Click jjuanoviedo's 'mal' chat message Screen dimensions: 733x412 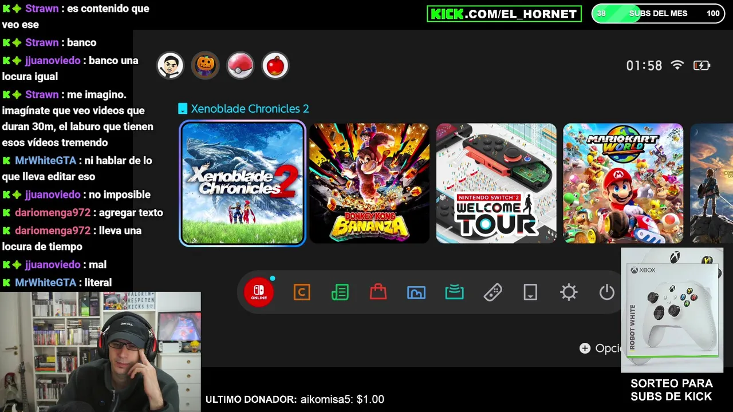pos(54,264)
